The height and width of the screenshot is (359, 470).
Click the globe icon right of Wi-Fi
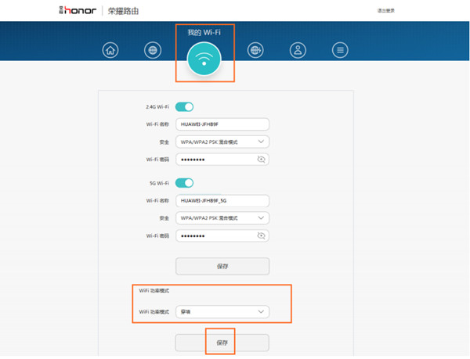[255, 51]
